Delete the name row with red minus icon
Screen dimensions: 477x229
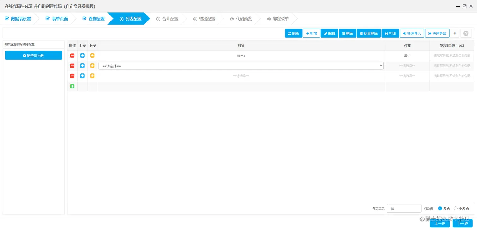coord(72,56)
